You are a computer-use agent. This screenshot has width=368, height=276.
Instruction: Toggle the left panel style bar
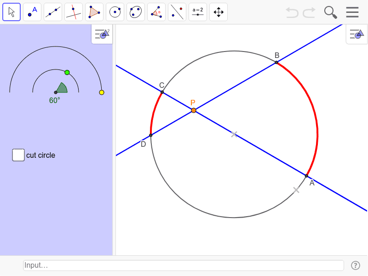pyautogui.click(x=101, y=34)
